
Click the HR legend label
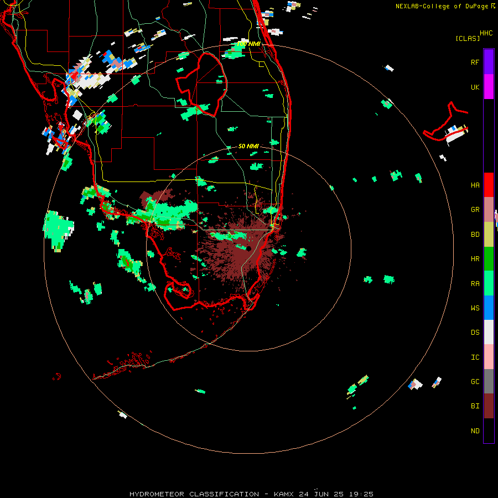pos(475,259)
